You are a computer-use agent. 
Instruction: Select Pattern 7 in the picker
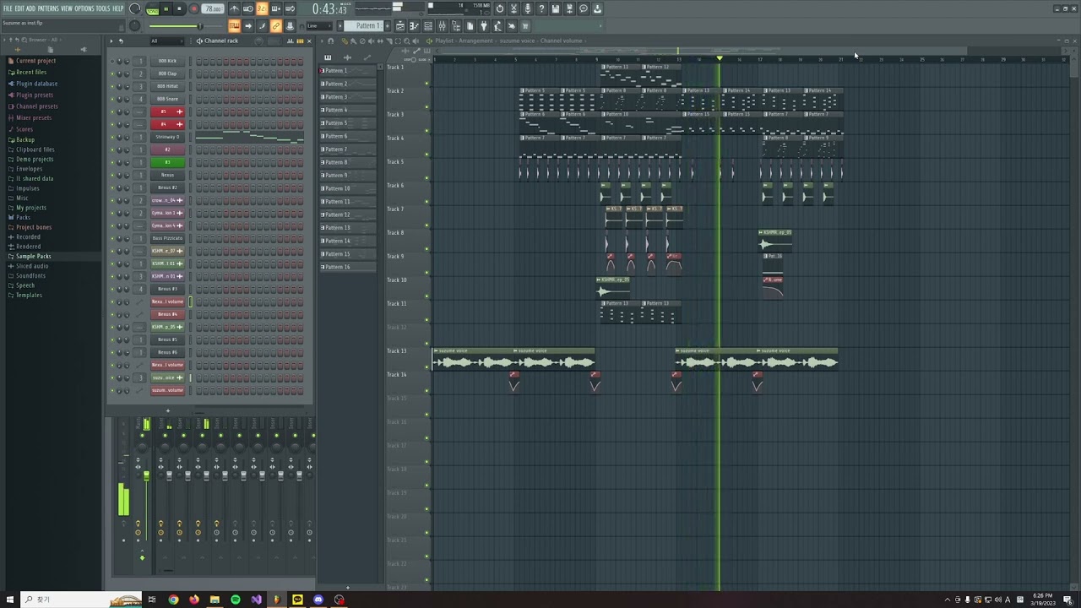[346, 149]
